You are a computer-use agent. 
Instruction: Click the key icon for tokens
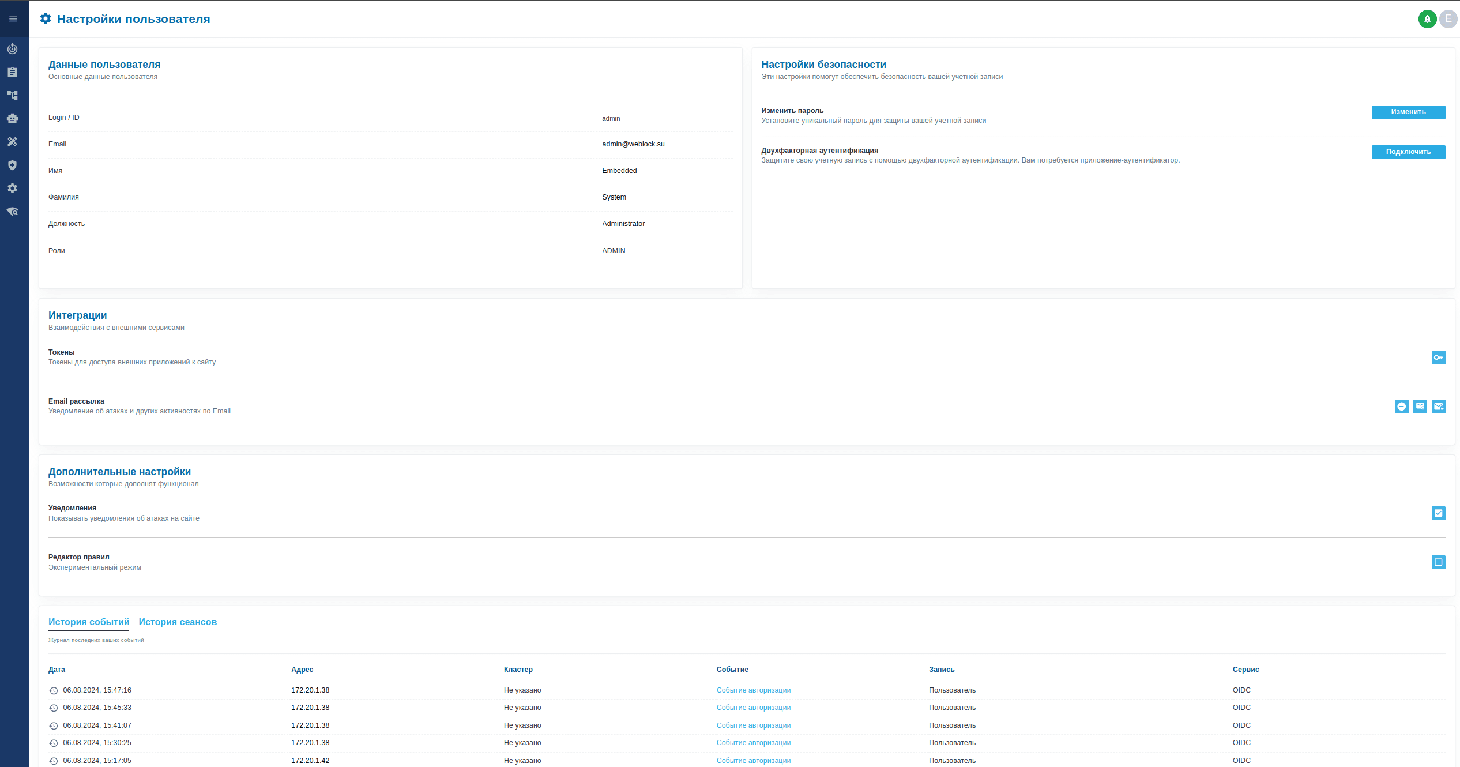click(1438, 358)
